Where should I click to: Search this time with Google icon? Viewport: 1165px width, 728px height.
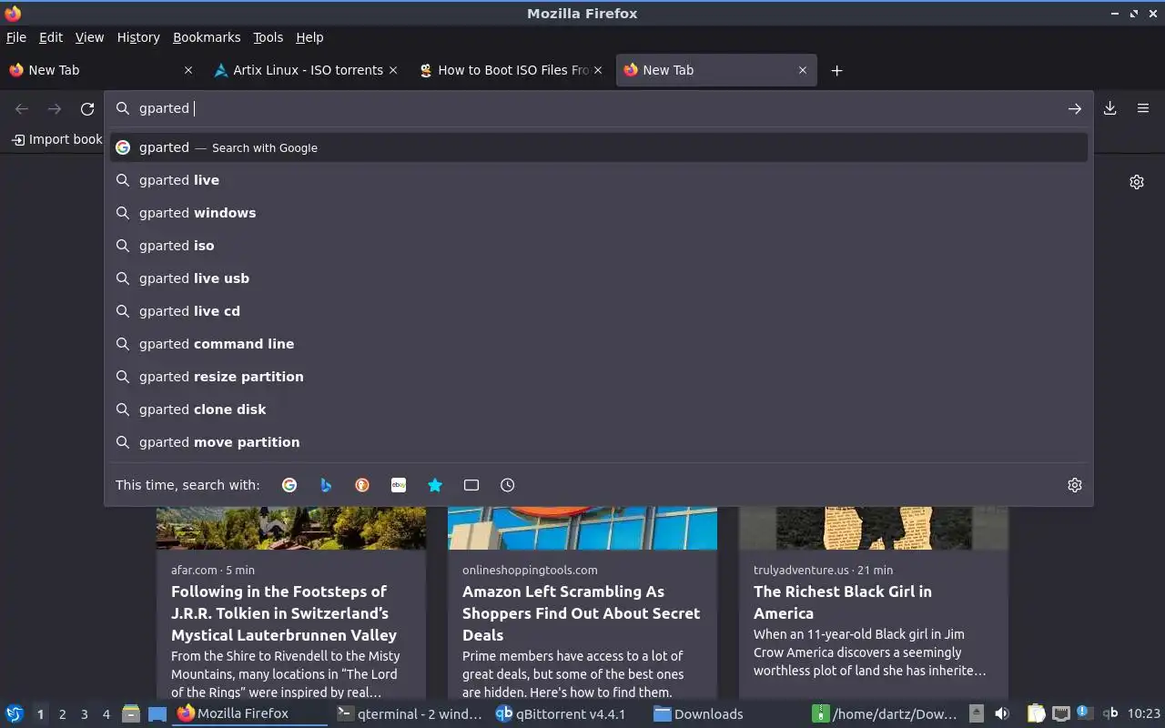pyautogui.click(x=289, y=485)
